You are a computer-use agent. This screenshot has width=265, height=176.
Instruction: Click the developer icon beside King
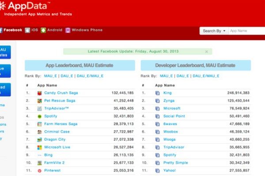(157, 93)
